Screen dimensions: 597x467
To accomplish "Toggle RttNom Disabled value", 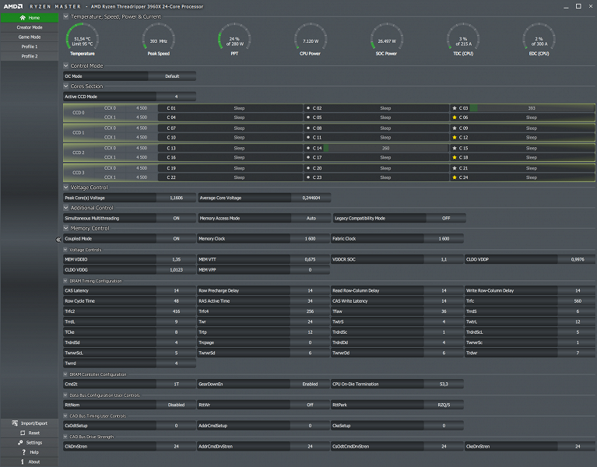I will (176, 405).
